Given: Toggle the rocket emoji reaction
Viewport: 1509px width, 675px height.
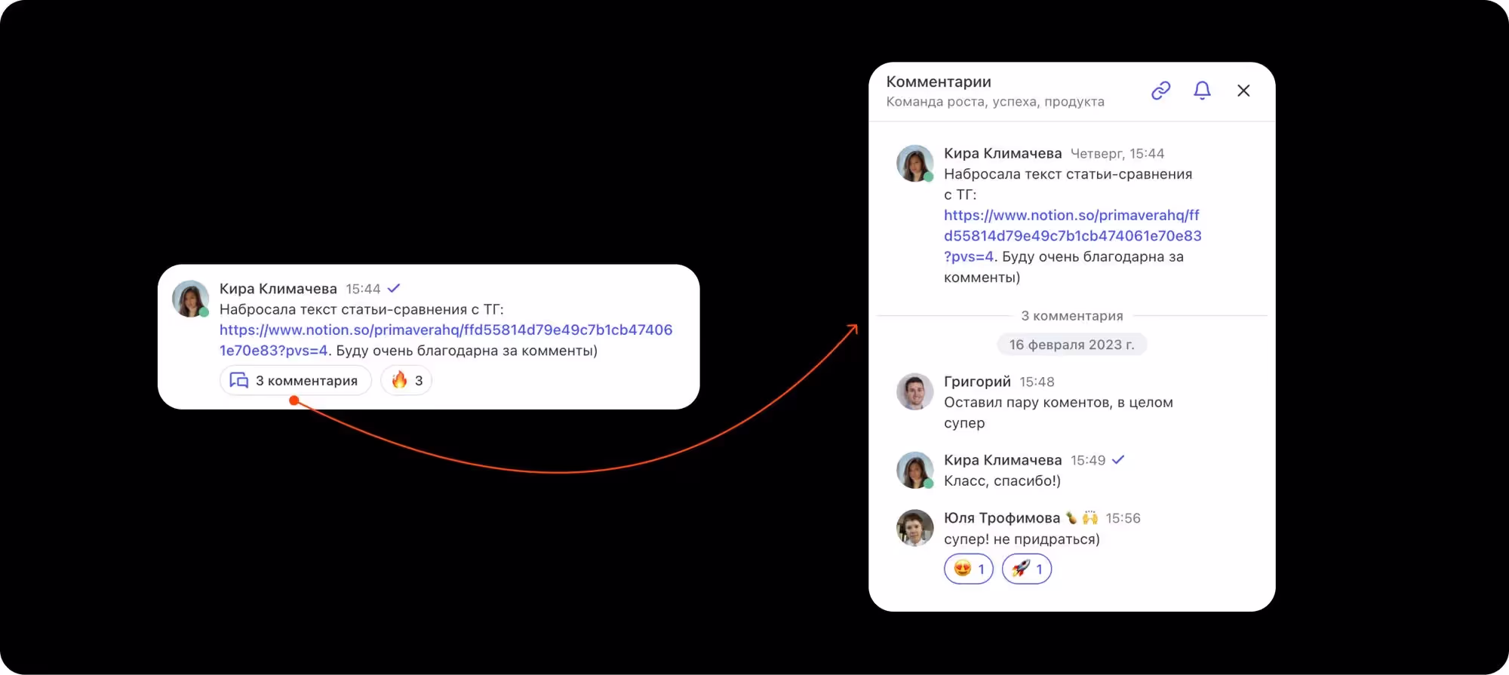Looking at the screenshot, I should [x=1027, y=569].
